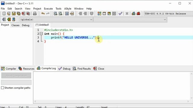Go to line icon
The image size is (193, 108).
click(x=72, y=13)
